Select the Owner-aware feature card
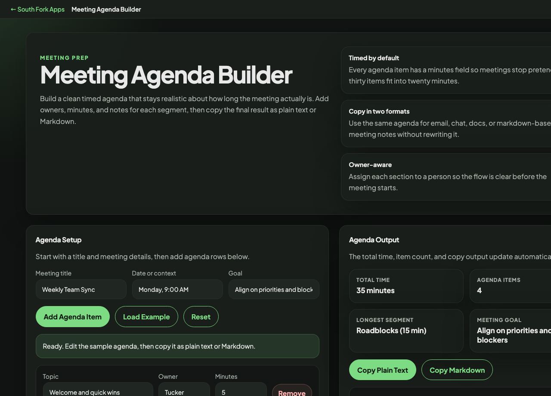The image size is (551, 396). pyautogui.click(x=446, y=177)
